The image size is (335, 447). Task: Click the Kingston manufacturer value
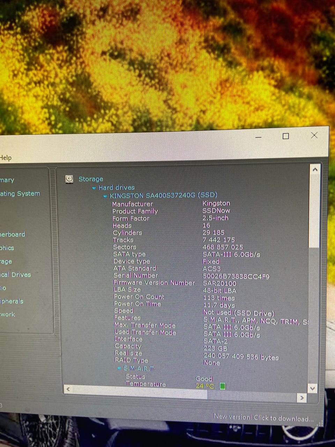click(216, 203)
